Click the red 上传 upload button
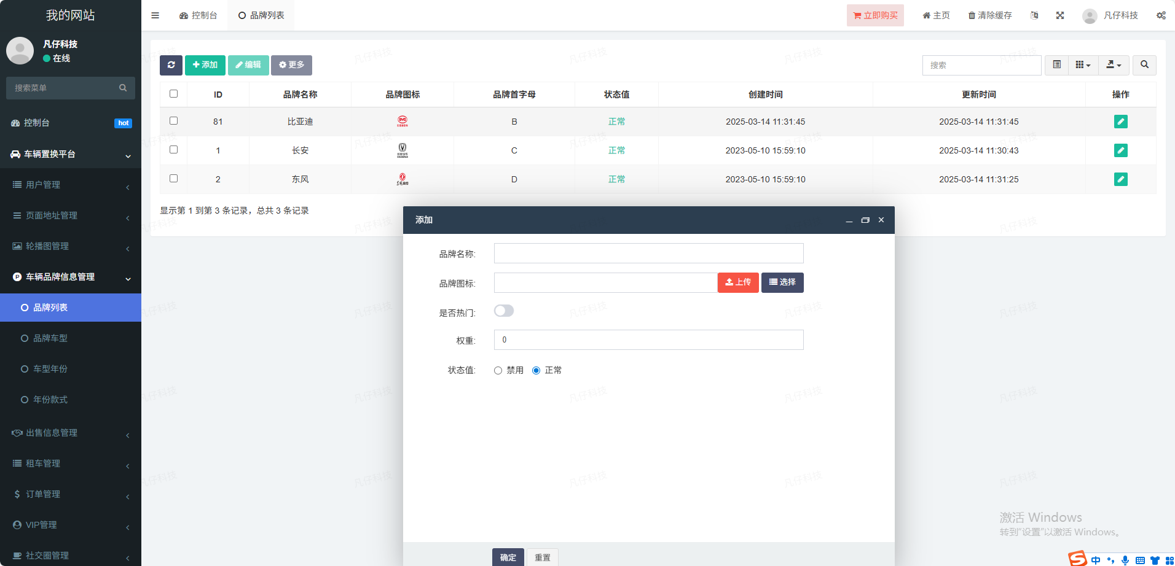Viewport: 1175px width, 566px height. [x=738, y=282]
